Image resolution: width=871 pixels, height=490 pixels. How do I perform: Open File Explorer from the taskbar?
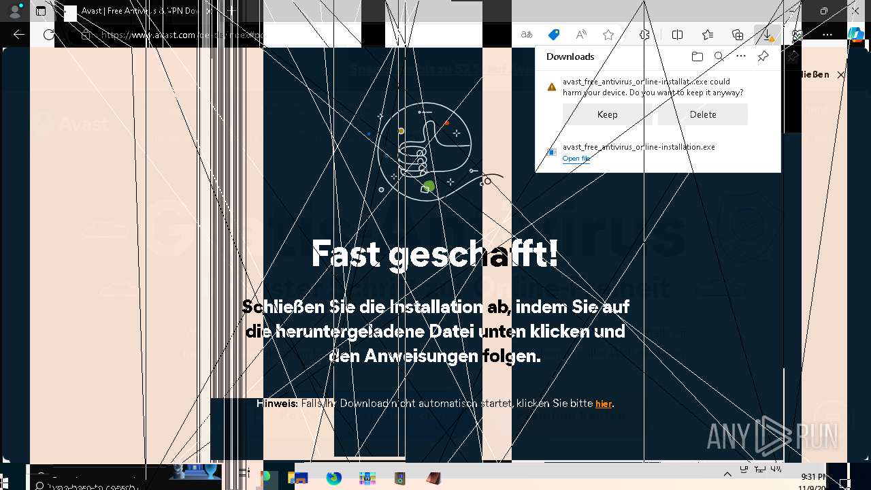tap(298, 478)
